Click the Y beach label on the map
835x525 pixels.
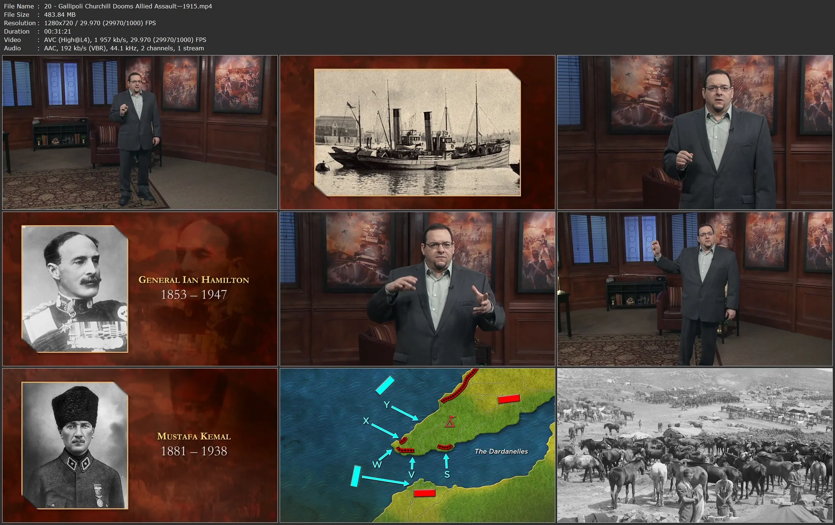tap(387, 405)
